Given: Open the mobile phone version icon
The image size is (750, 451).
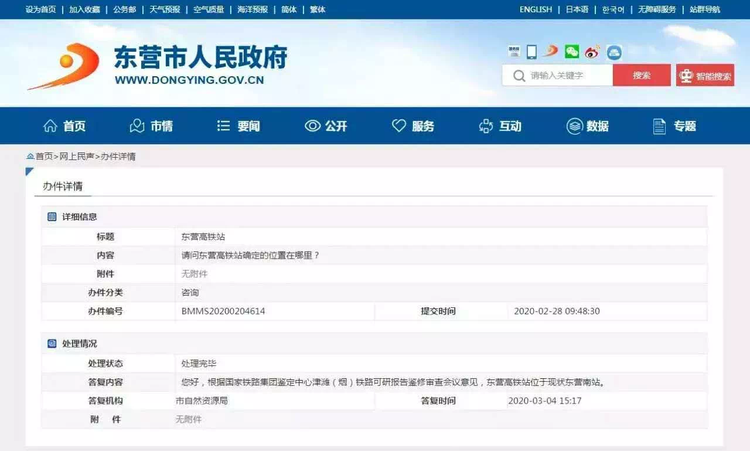Looking at the screenshot, I should [531, 52].
